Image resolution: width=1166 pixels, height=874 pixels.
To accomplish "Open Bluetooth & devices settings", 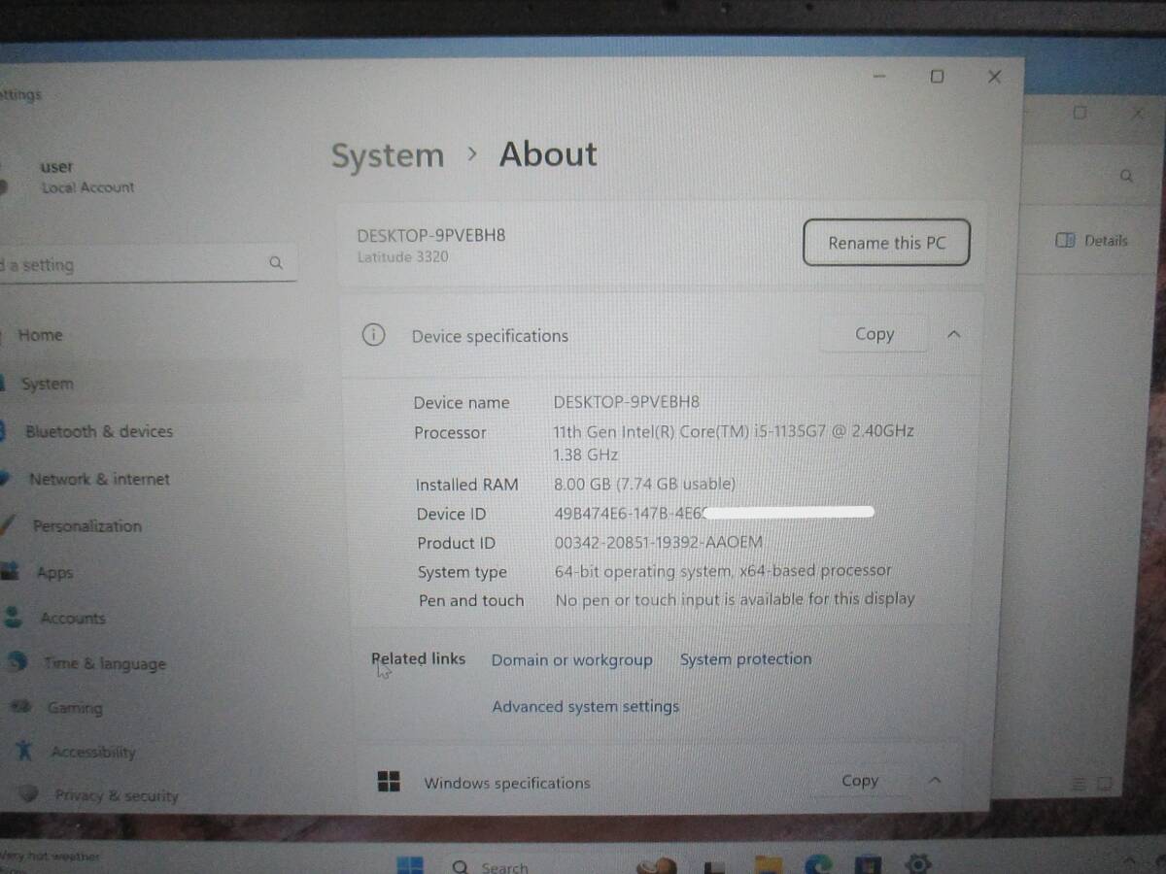I will pyautogui.click(x=98, y=431).
